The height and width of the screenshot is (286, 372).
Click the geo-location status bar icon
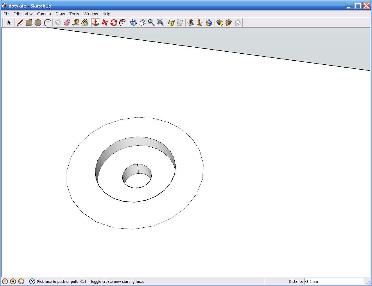[x=5, y=281]
